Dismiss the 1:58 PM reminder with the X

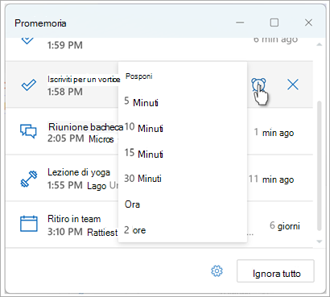coord(293,85)
